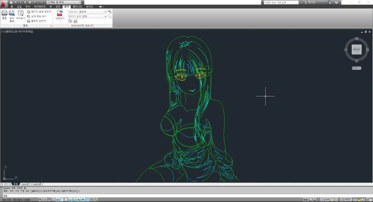Viewport: 373px width, 202px height.
Task: Switch to the 삽입 ribbon tab
Action: pos(19,7)
